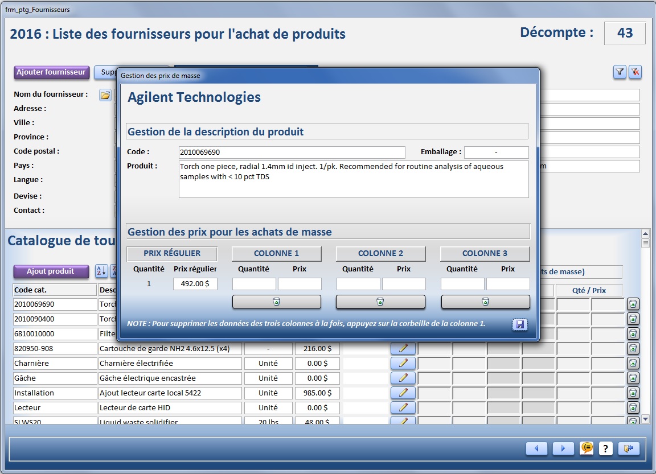
Task: Apply filter using the funnel icon
Action: [x=620, y=72]
